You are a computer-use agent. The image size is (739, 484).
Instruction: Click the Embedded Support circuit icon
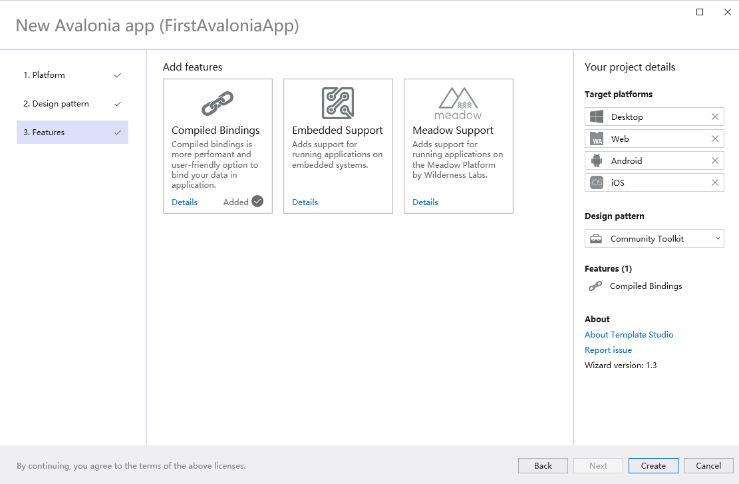pyautogui.click(x=337, y=103)
